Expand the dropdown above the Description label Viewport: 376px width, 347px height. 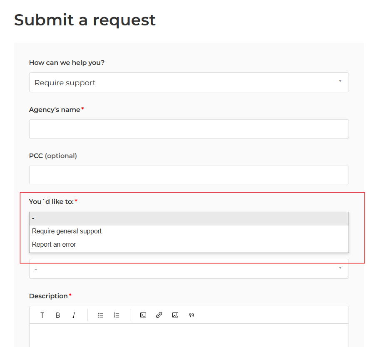[189, 270]
